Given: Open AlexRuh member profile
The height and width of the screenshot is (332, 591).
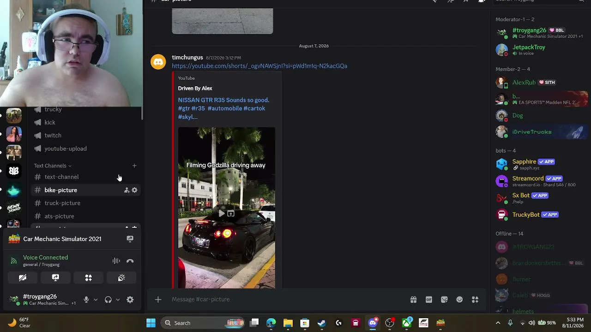Looking at the screenshot, I should pos(540,83).
